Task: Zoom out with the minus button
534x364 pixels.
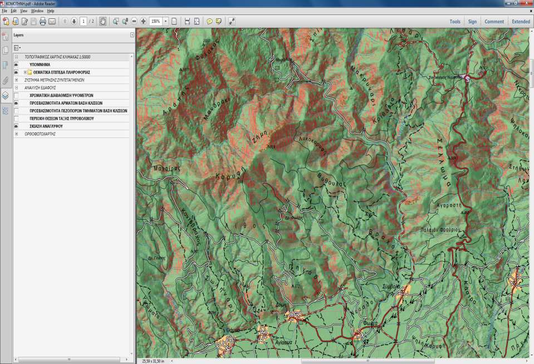Action: click(134, 22)
